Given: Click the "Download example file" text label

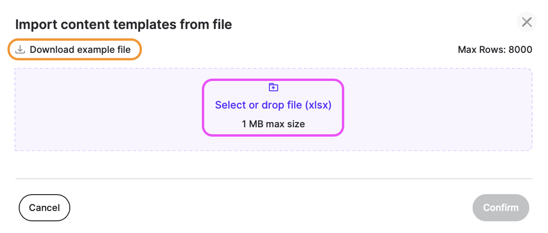Looking at the screenshot, I should 80,50.
